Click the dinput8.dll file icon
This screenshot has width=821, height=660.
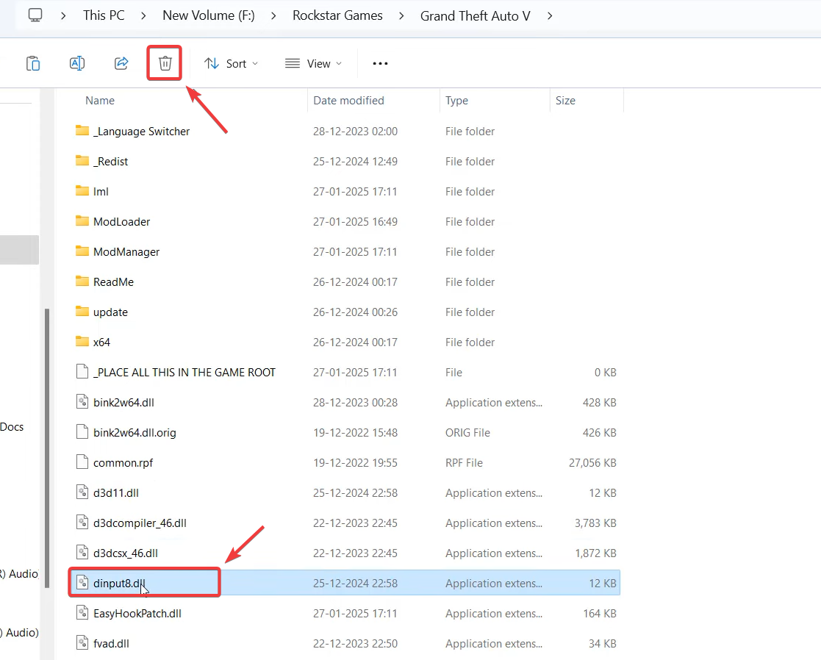82,583
